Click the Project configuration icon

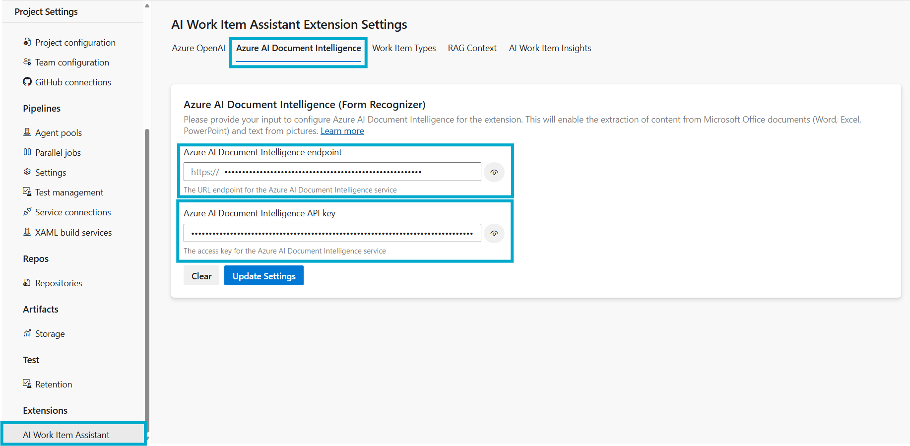(27, 42)
